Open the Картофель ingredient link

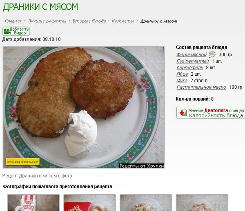click(x=190, y=67)
